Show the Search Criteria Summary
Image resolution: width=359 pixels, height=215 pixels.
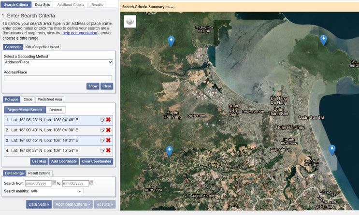[170, 8]
